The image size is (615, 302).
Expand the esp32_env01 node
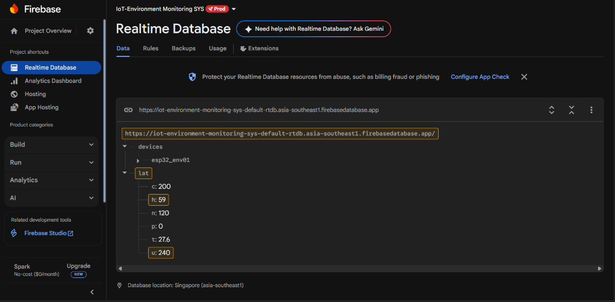point(138,160)
